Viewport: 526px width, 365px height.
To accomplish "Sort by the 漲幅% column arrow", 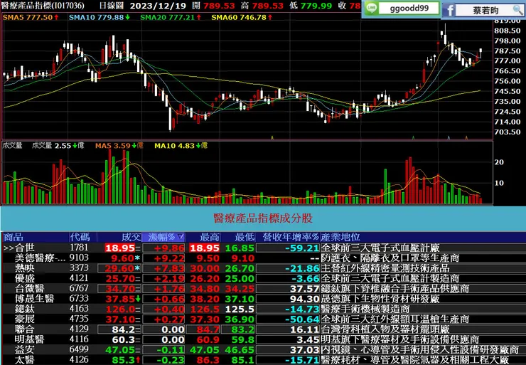I will click(181, 237).
